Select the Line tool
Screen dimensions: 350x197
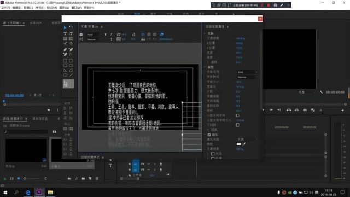tap(71, 75)
